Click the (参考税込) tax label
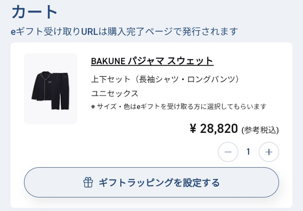The image size is (303, 211). click(260, 129)
